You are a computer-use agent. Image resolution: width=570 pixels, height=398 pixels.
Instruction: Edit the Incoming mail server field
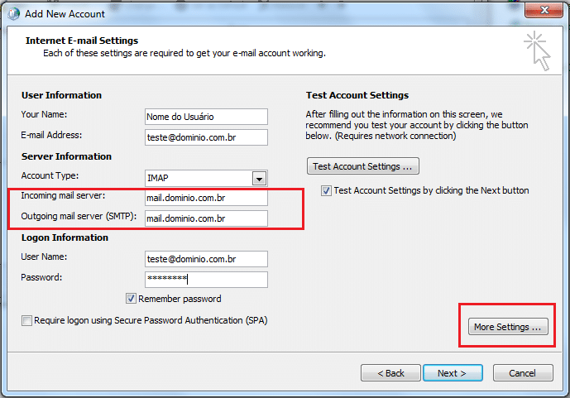[206, 198]
